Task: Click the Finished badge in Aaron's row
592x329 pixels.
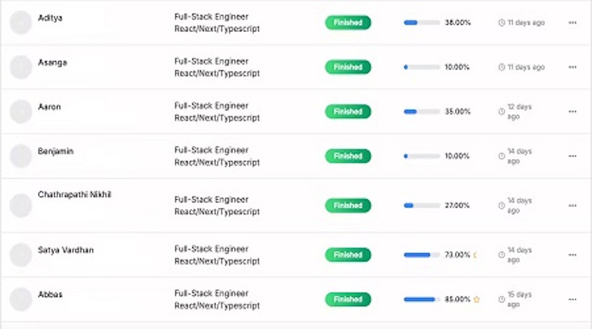Action: point(347,111)
